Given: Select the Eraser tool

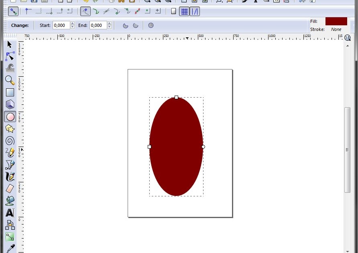Looking at the screenshot, I should pyautogui.click(x=10, y=188).
